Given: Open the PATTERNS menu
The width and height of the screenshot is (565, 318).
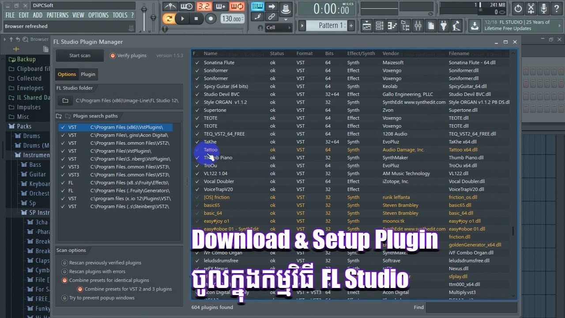Looking at the screenshot, I should pyautogui.click(x=57, y=15).
